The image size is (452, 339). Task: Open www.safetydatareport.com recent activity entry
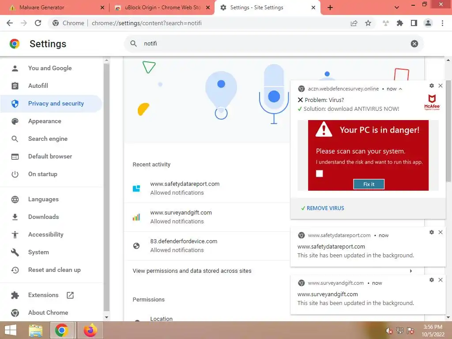207,188
